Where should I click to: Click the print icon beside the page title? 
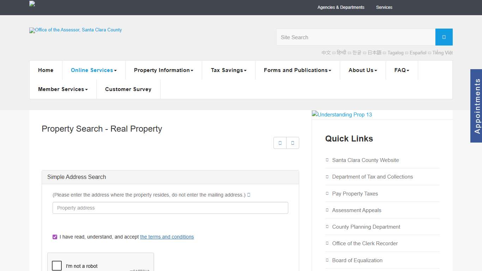280,143
